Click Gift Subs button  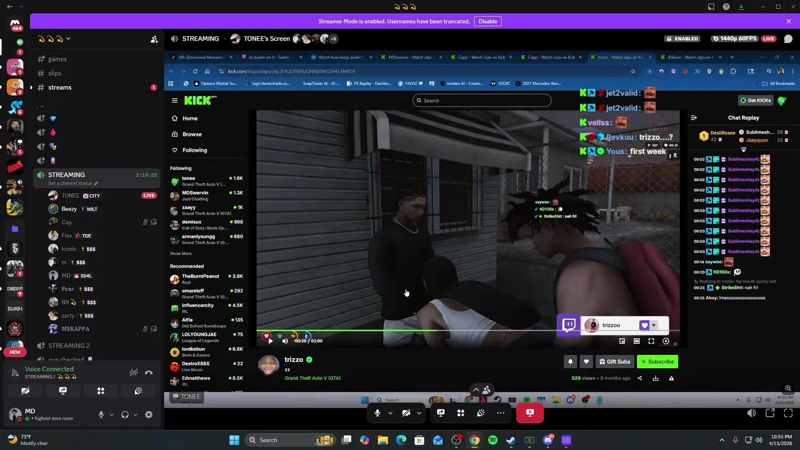tap(614, 362)
